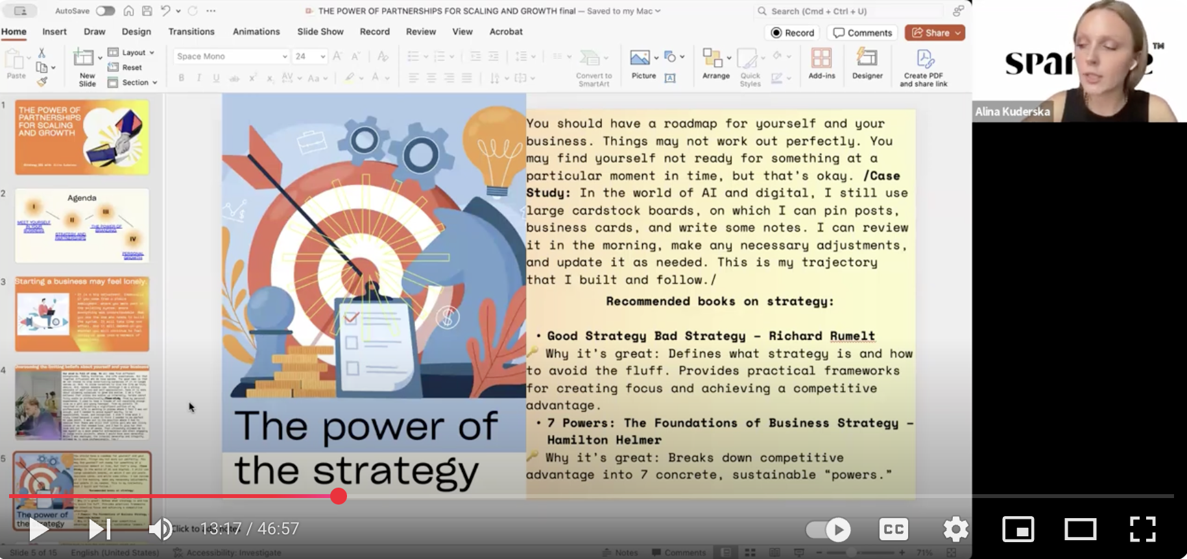
Task: Click the New Slide button
Action: [x=87, y=67]
